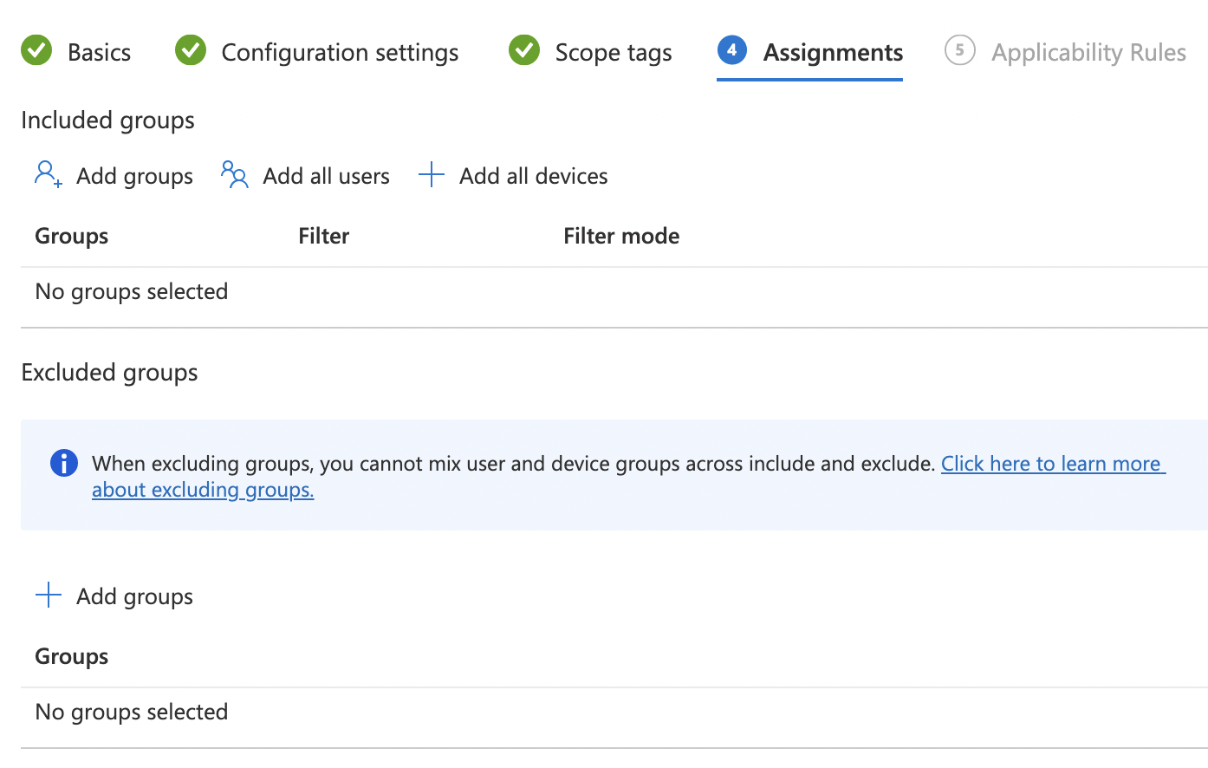Click the green checkmark icon beside Scope tags
Image resolution: width=1208 pixels, height=768 pixels.
tap(524, 51)
